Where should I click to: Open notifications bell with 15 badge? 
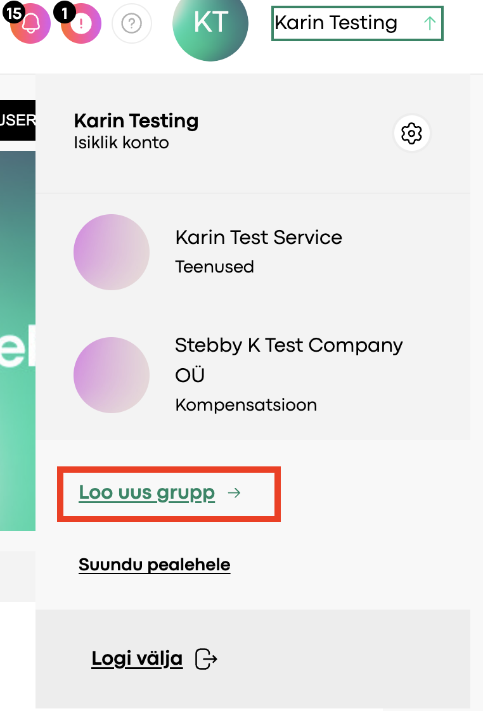(x=30, y=23)
